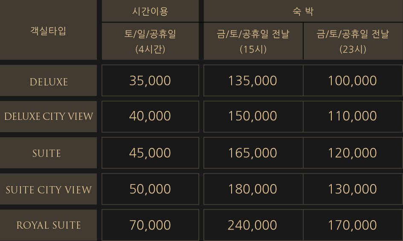Image resolution: width=403 pixels, height=241 pixels.
Task: Select the 120,000 Suite late price
Action: 353,153
